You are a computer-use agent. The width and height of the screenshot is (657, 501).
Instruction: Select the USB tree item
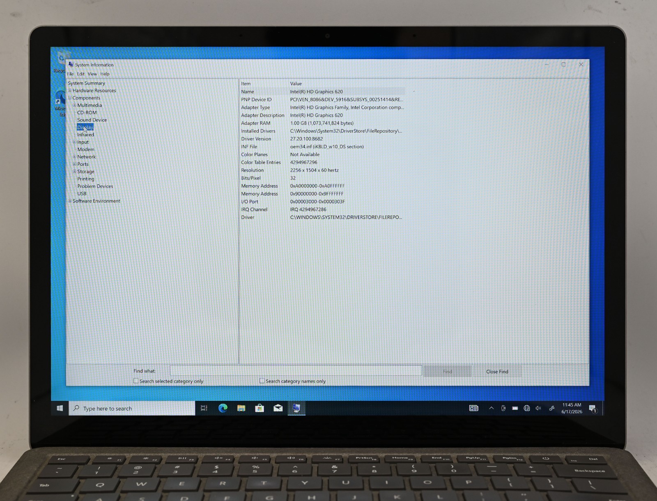82,193
